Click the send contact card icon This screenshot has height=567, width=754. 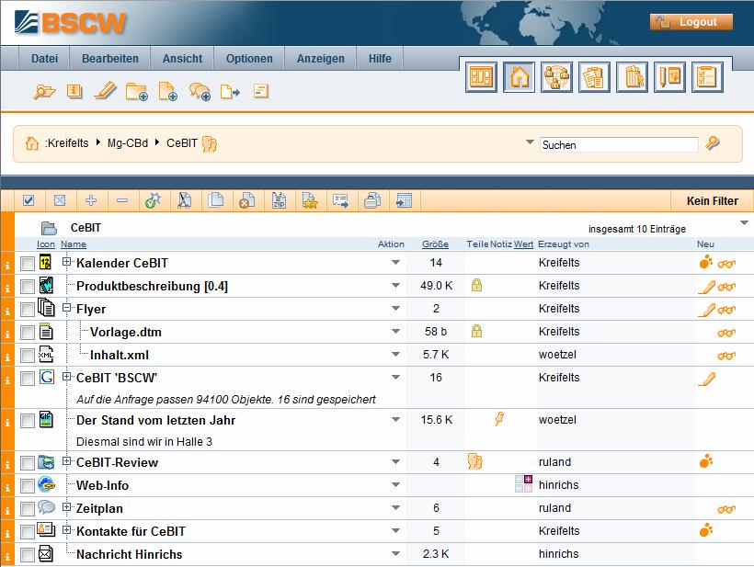(x=341, y=200)
